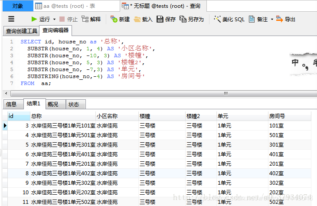Screen dimensions: 317x206
Task: Select cell 水岸佳苑三号楼1单元301室
Action: tap(63, 145)
